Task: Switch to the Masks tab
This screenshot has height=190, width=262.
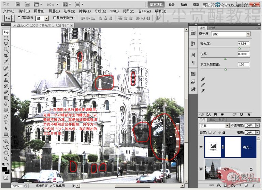Action: 212,28
